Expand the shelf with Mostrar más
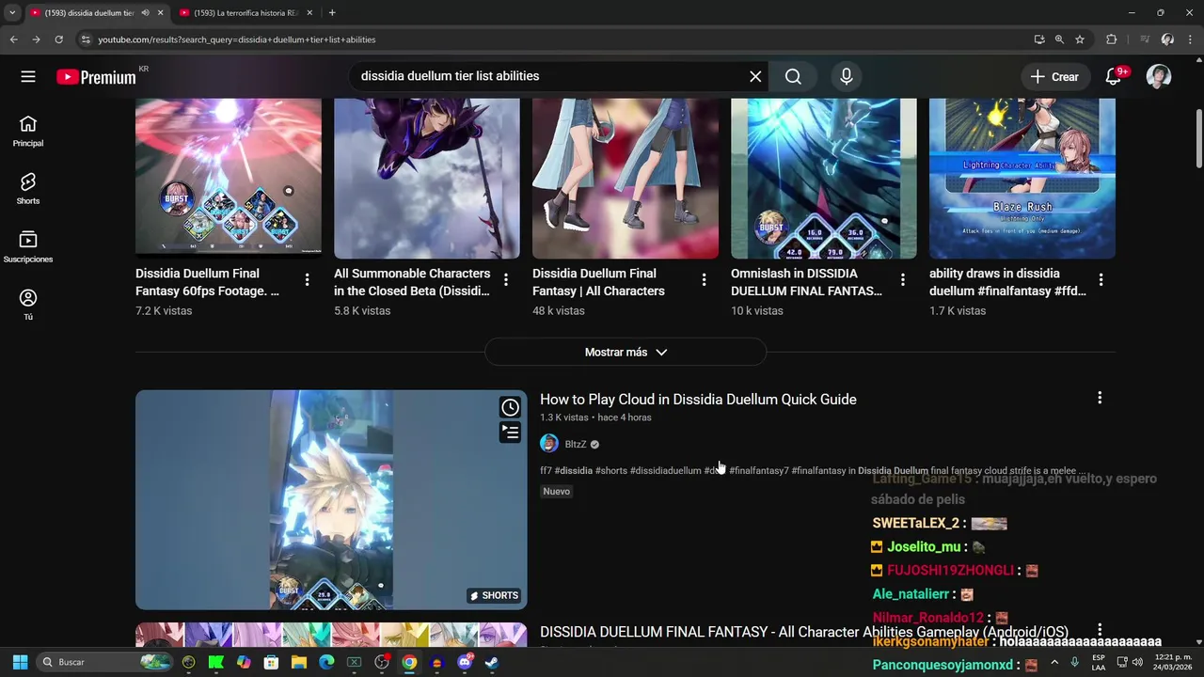 [x=626, y=352]
